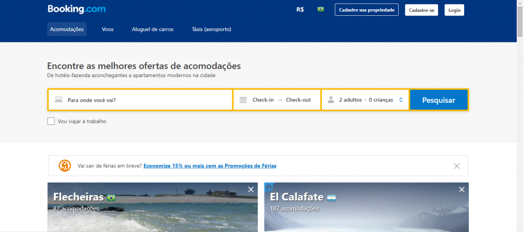Open the Brazil flag language selector
This screenshot has height=232, width=524.
pyautogui.click(x=321, y=9)
